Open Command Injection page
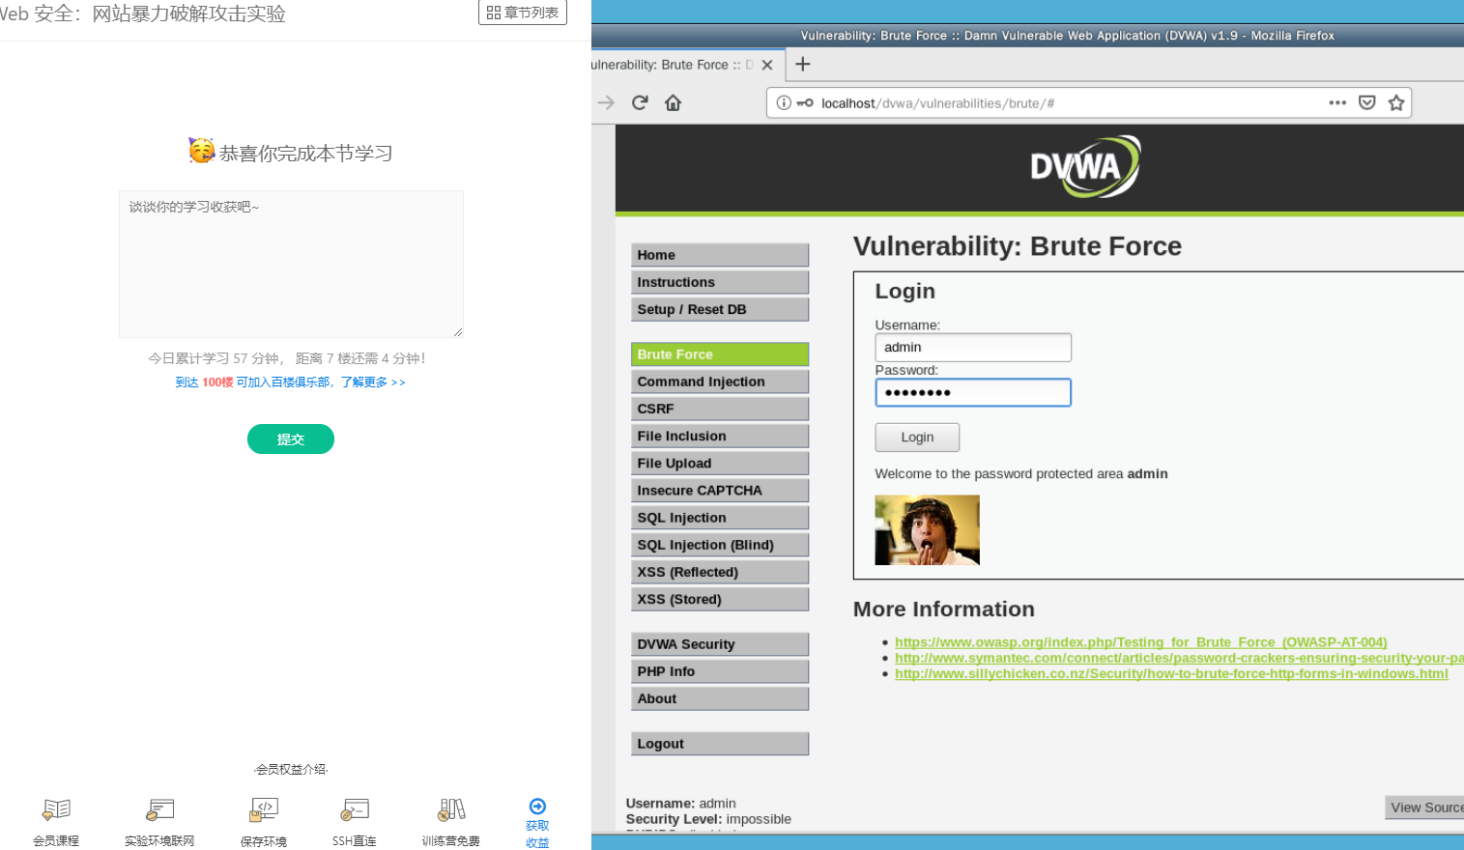 (x=720, y=382)
